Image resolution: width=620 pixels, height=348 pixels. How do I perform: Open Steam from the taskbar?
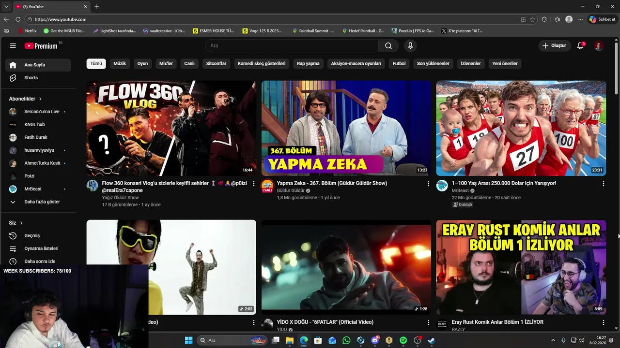(432, 340)
